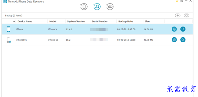This screenshot has width=198, height=97.
Task: Click blurred serial number of iPhone001
Action: click(99, 40)
